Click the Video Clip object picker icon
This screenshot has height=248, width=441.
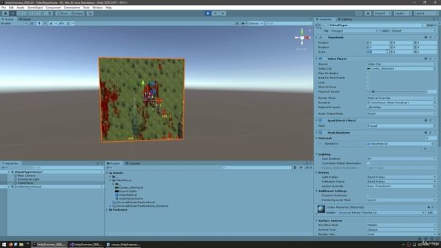[x=435, y=69]
